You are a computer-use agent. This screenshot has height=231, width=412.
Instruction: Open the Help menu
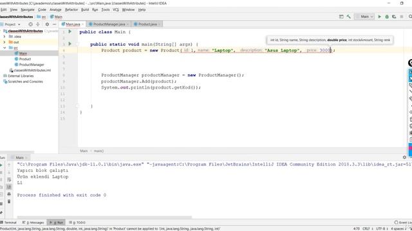tap(142, 10)
